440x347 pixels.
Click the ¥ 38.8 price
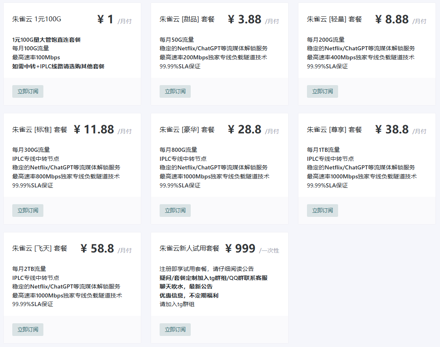click(392, 130)
